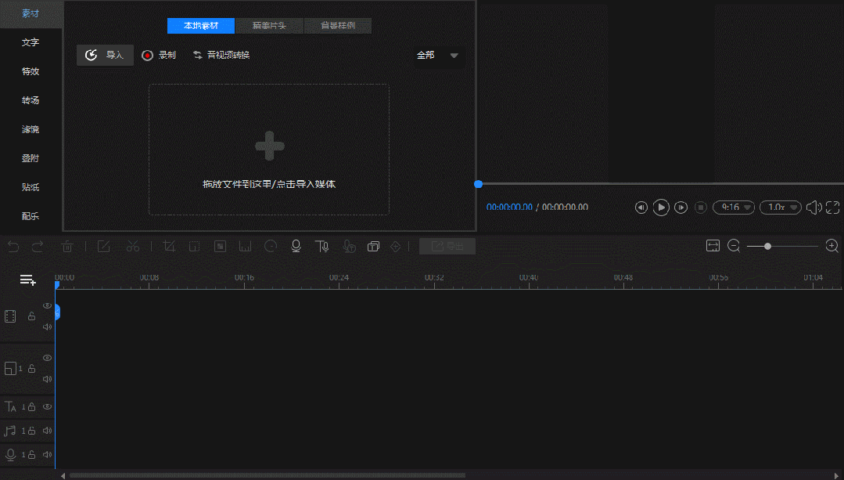Viewport: 844px width, 480px height.
Task: Zoom out the timeline with magnifier minus
Action: pos(734,246)
